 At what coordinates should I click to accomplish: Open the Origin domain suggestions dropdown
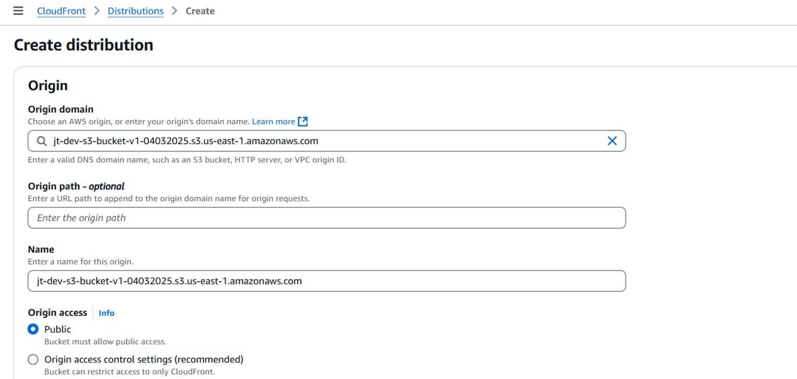tap(311, 141)
